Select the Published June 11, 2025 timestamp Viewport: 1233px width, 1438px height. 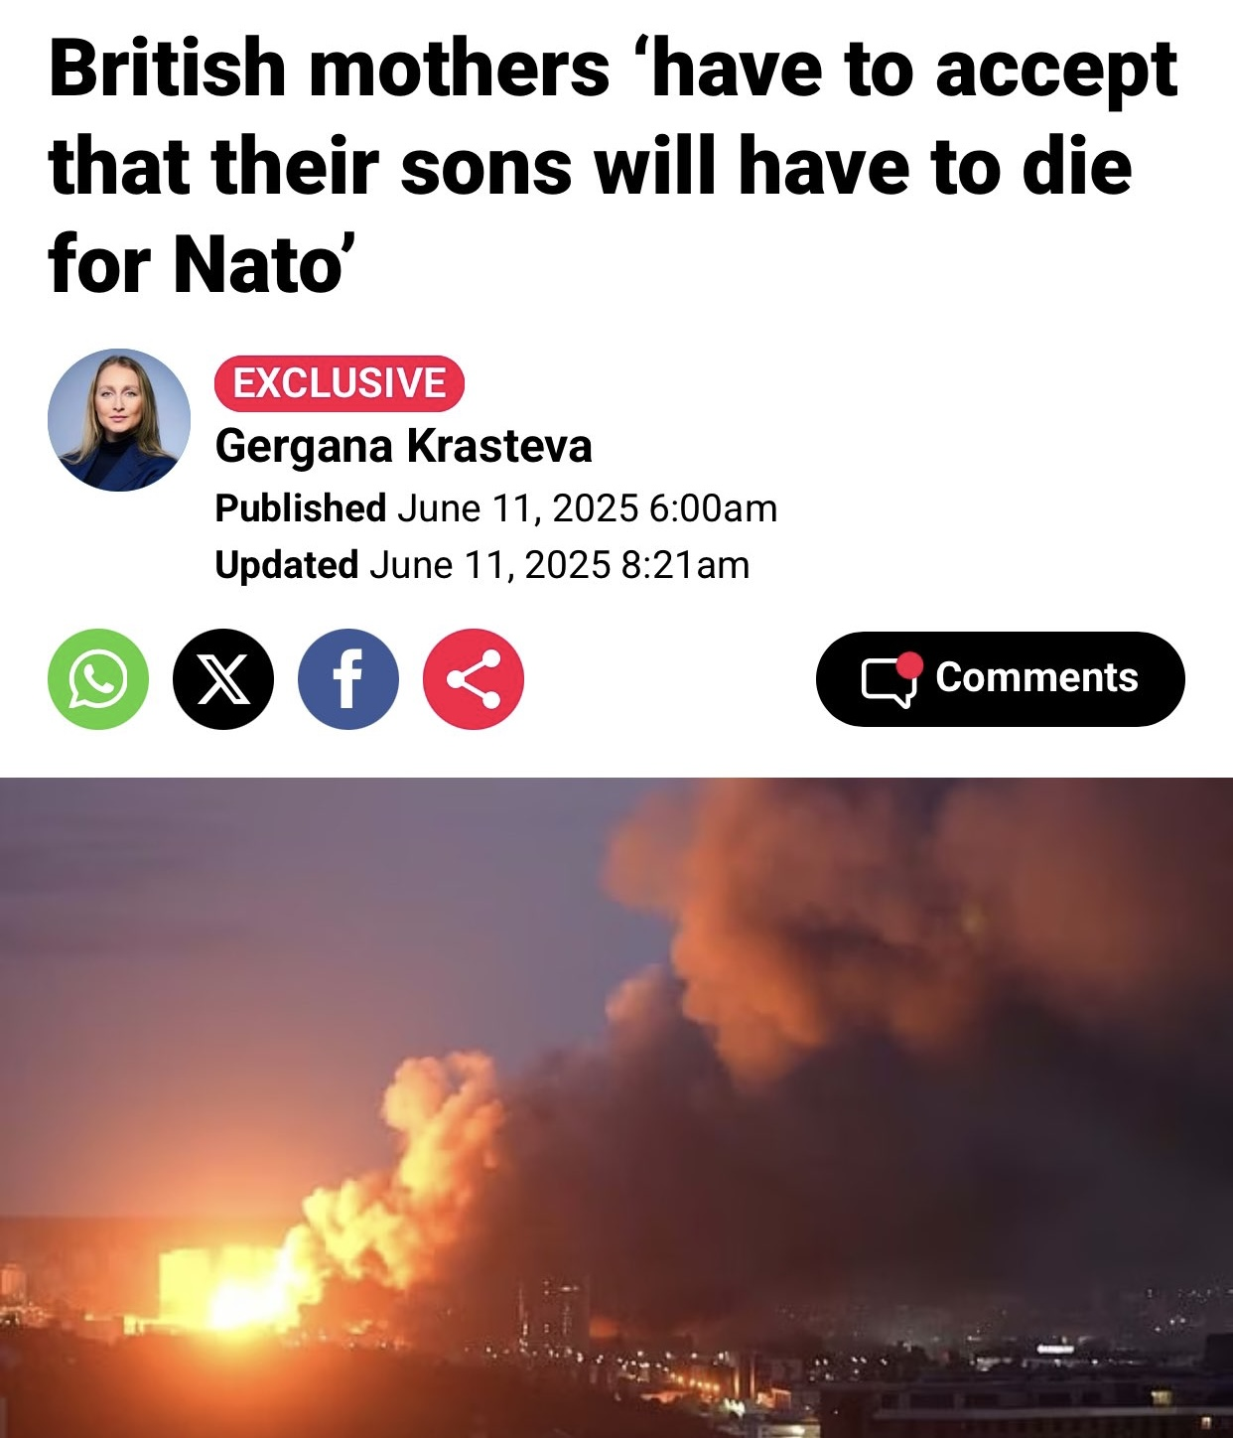click(496, 508)
